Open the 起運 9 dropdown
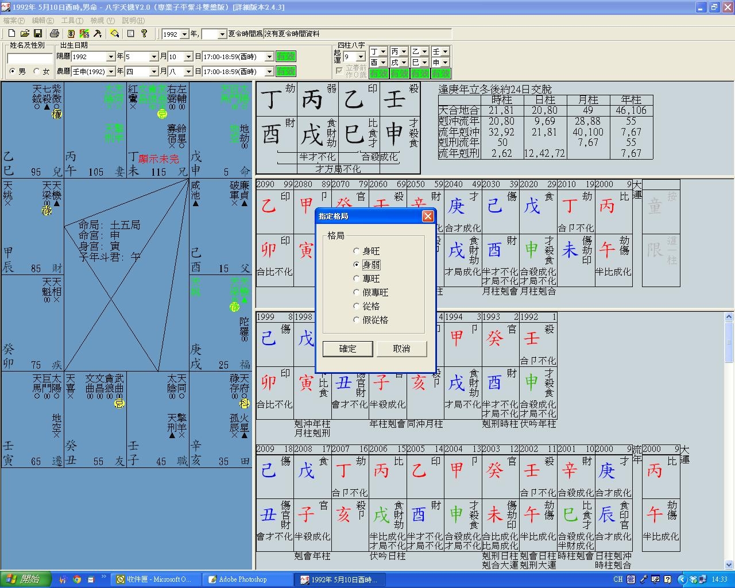The image size is (735, 588). pyautogui.click(x=361, y=57)
